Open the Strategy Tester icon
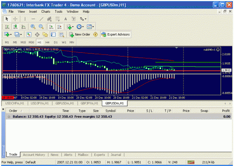 point(61,34)
